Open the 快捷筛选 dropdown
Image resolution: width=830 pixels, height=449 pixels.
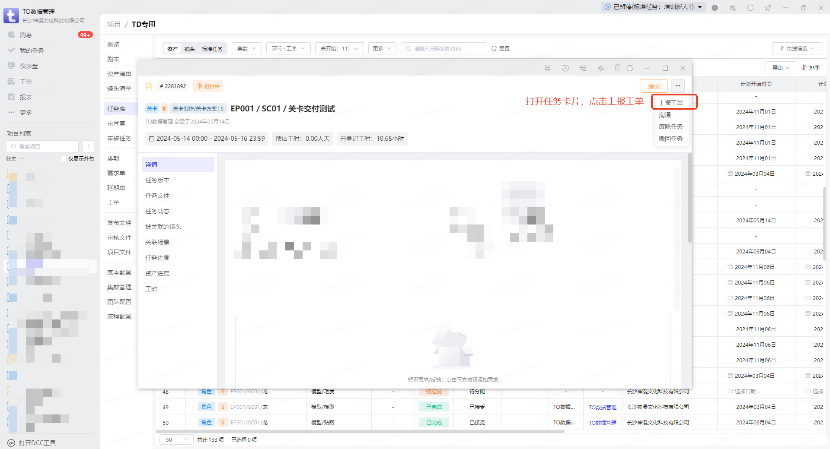(x=797, y=48)
